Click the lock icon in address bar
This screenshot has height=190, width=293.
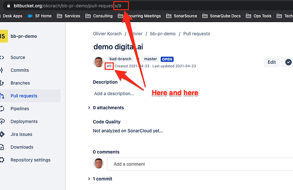click(x=8, y=6)
